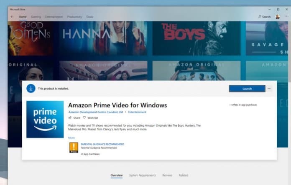
Task: Open the user profile avatar
Action: click(277, 17)
